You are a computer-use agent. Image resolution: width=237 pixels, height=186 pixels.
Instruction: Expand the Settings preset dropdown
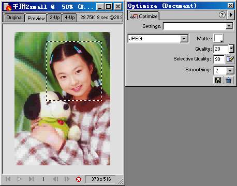tap(229, 26)
